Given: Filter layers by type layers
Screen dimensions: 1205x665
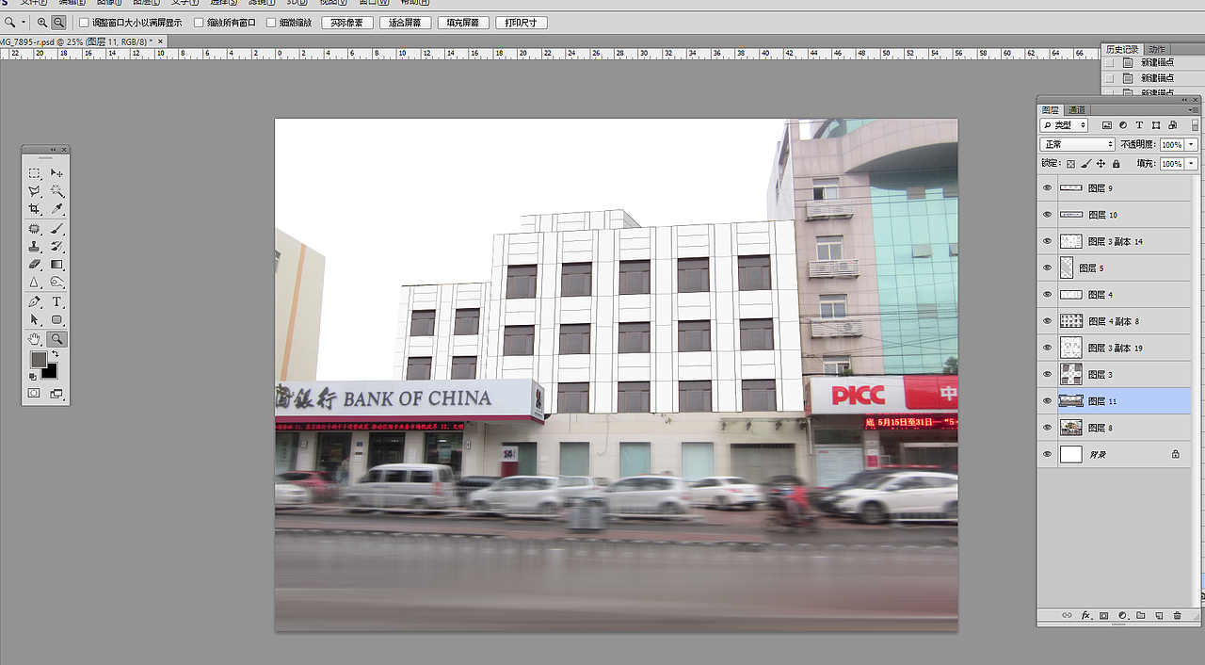Looking at the screenshot, I should (x=1139, y=125).
